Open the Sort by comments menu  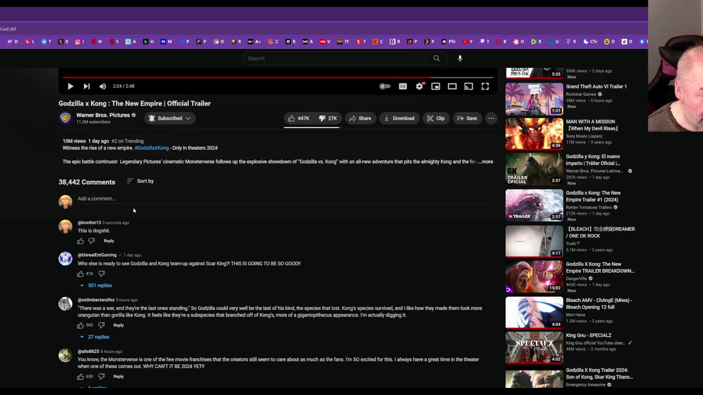click(140, 181)
